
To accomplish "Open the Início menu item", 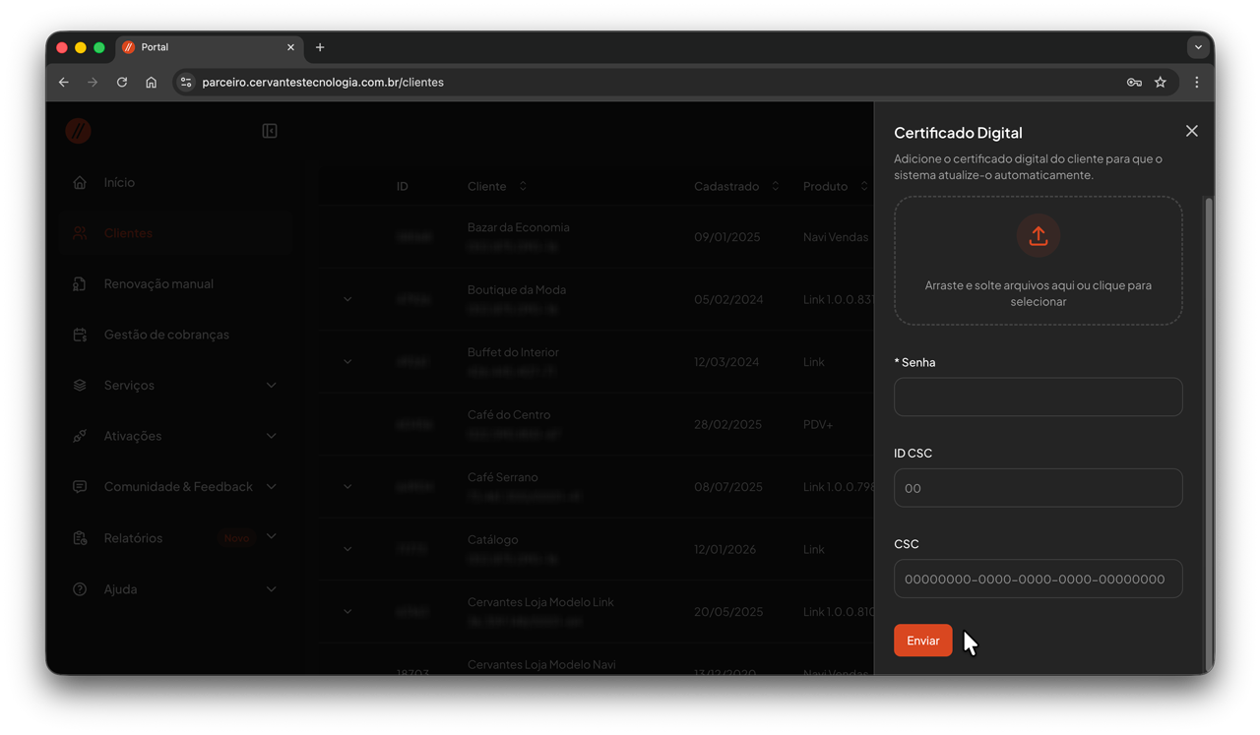I will [119, 182].
